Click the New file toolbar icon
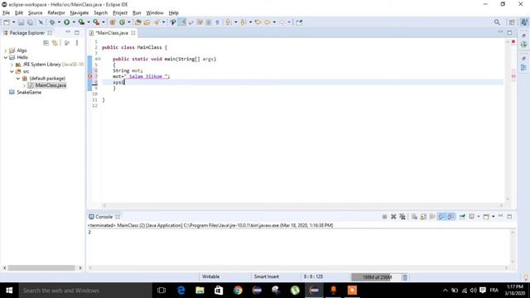Image resolution: width=530 pixels, height=298 pixels. (x=7, y=22)
